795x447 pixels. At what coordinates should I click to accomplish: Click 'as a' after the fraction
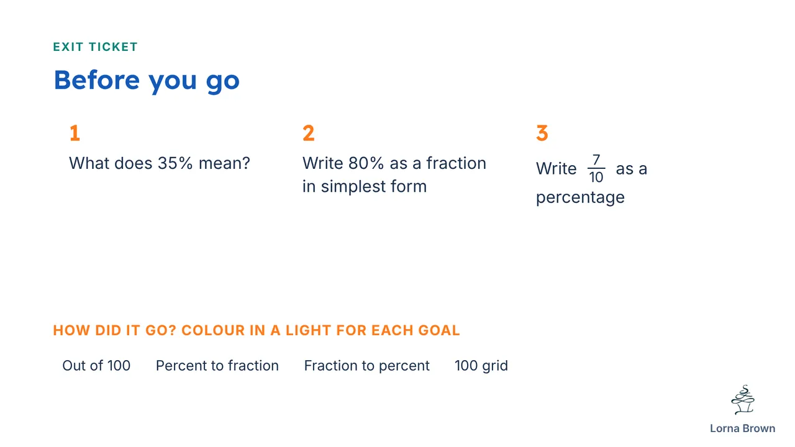[x=632, y=169]
